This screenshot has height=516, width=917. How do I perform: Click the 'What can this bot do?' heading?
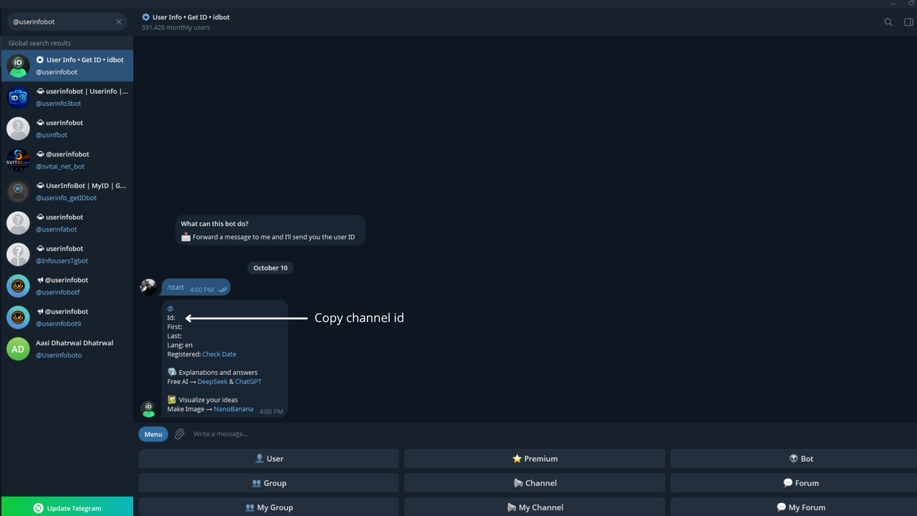pyautogui.click(x=214, y=224)
